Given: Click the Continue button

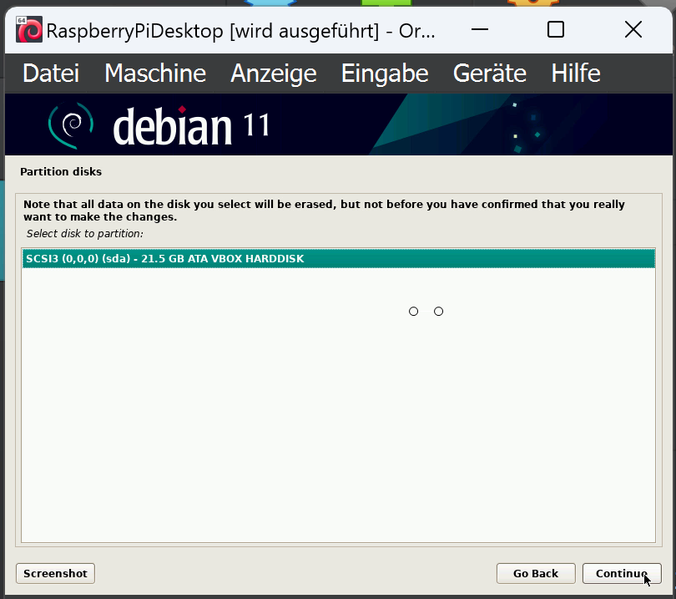Looking at the screenshot, I should point(622,574).
